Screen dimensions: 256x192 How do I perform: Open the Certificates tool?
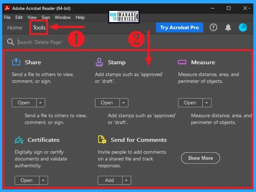tap(27, 180)
